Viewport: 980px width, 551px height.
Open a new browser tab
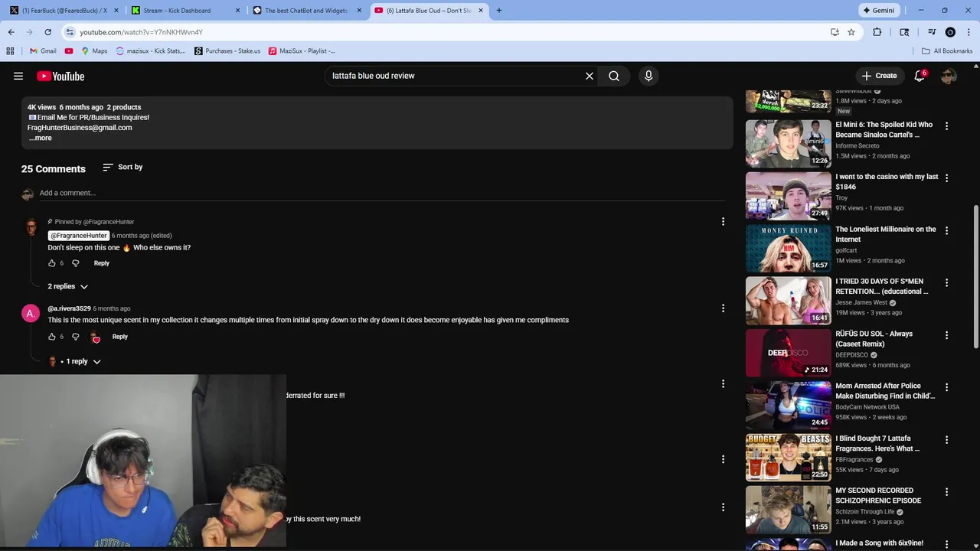(x=499, y=11)
